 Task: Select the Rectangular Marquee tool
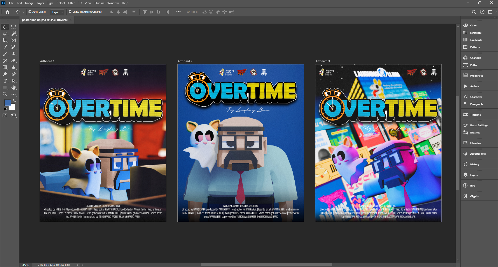14,27
